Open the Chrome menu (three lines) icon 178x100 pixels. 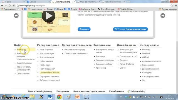[176, 6]
